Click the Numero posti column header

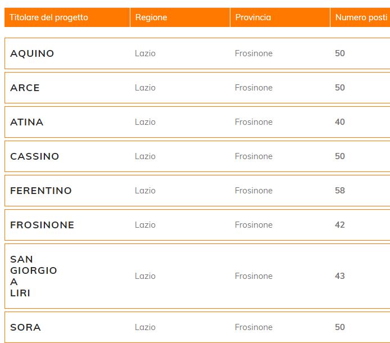(x=361, y=17)
